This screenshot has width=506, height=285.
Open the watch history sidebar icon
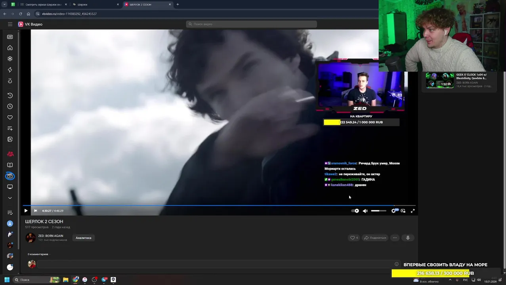[x=10, y=95]
